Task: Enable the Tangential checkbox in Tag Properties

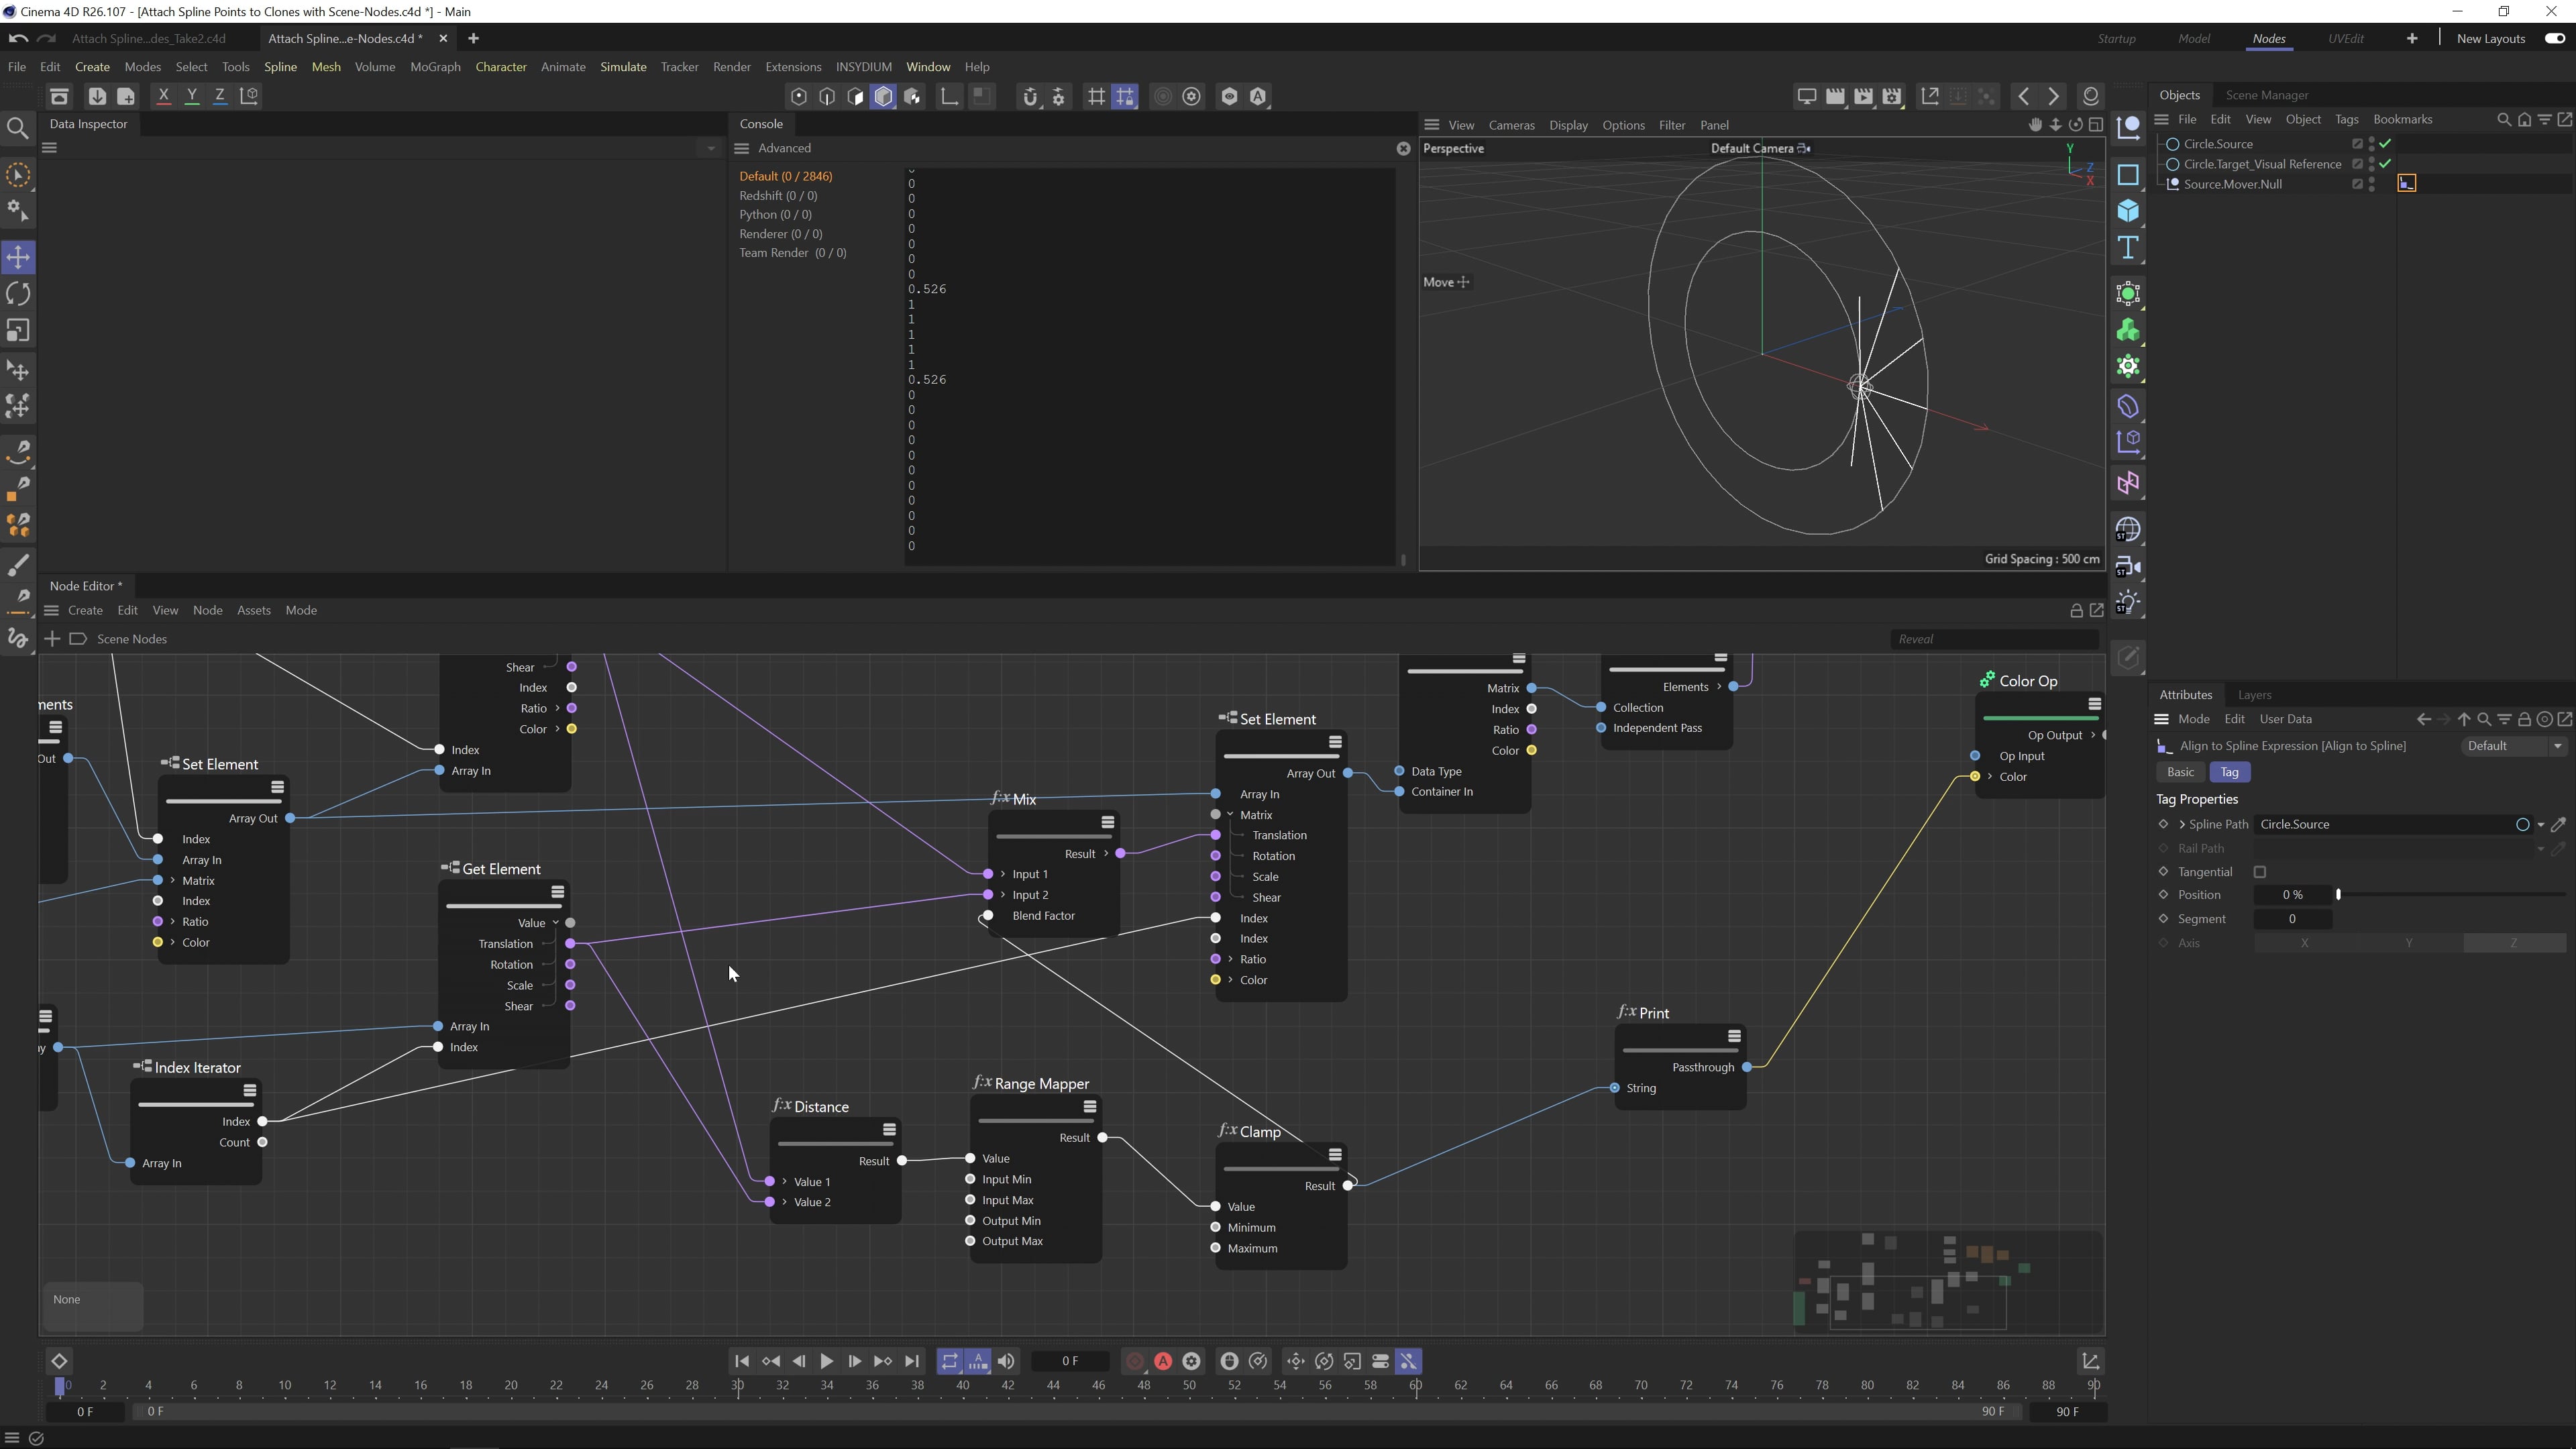Action: point(2260,871)
